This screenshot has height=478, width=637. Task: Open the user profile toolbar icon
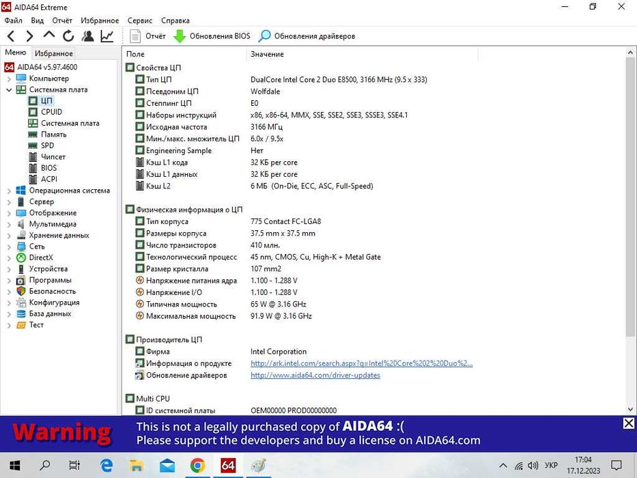pyautogui.click(x=87, y=36)
